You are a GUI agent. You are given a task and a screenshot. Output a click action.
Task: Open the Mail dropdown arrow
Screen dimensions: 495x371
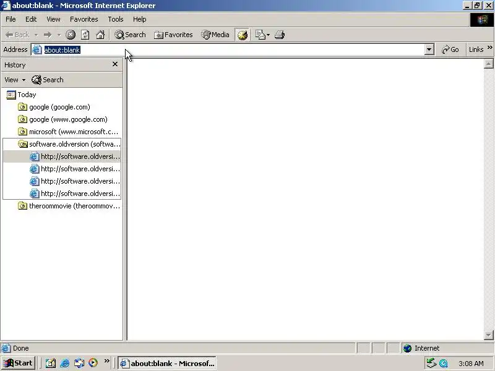point(269,35)
